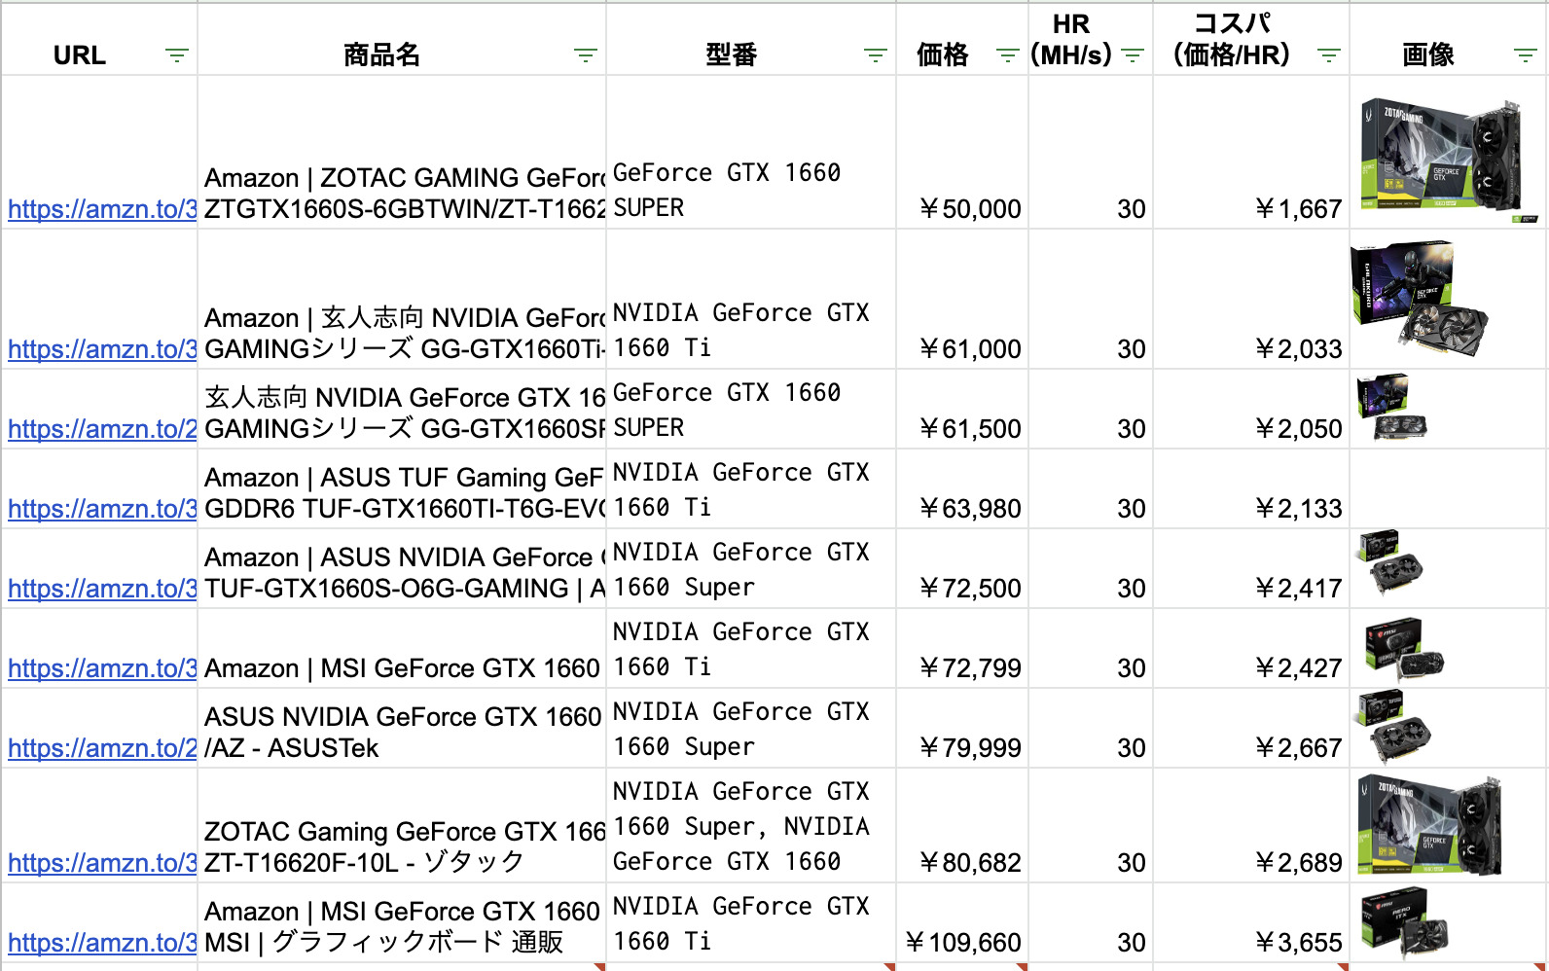Select model cell in ¥80,682 row
Image resolution: width=1549 pixels, height=971 pixels.
pyautogui.click(x=751, y=826)
